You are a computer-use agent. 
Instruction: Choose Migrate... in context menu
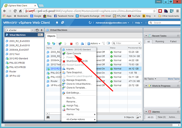79,69
